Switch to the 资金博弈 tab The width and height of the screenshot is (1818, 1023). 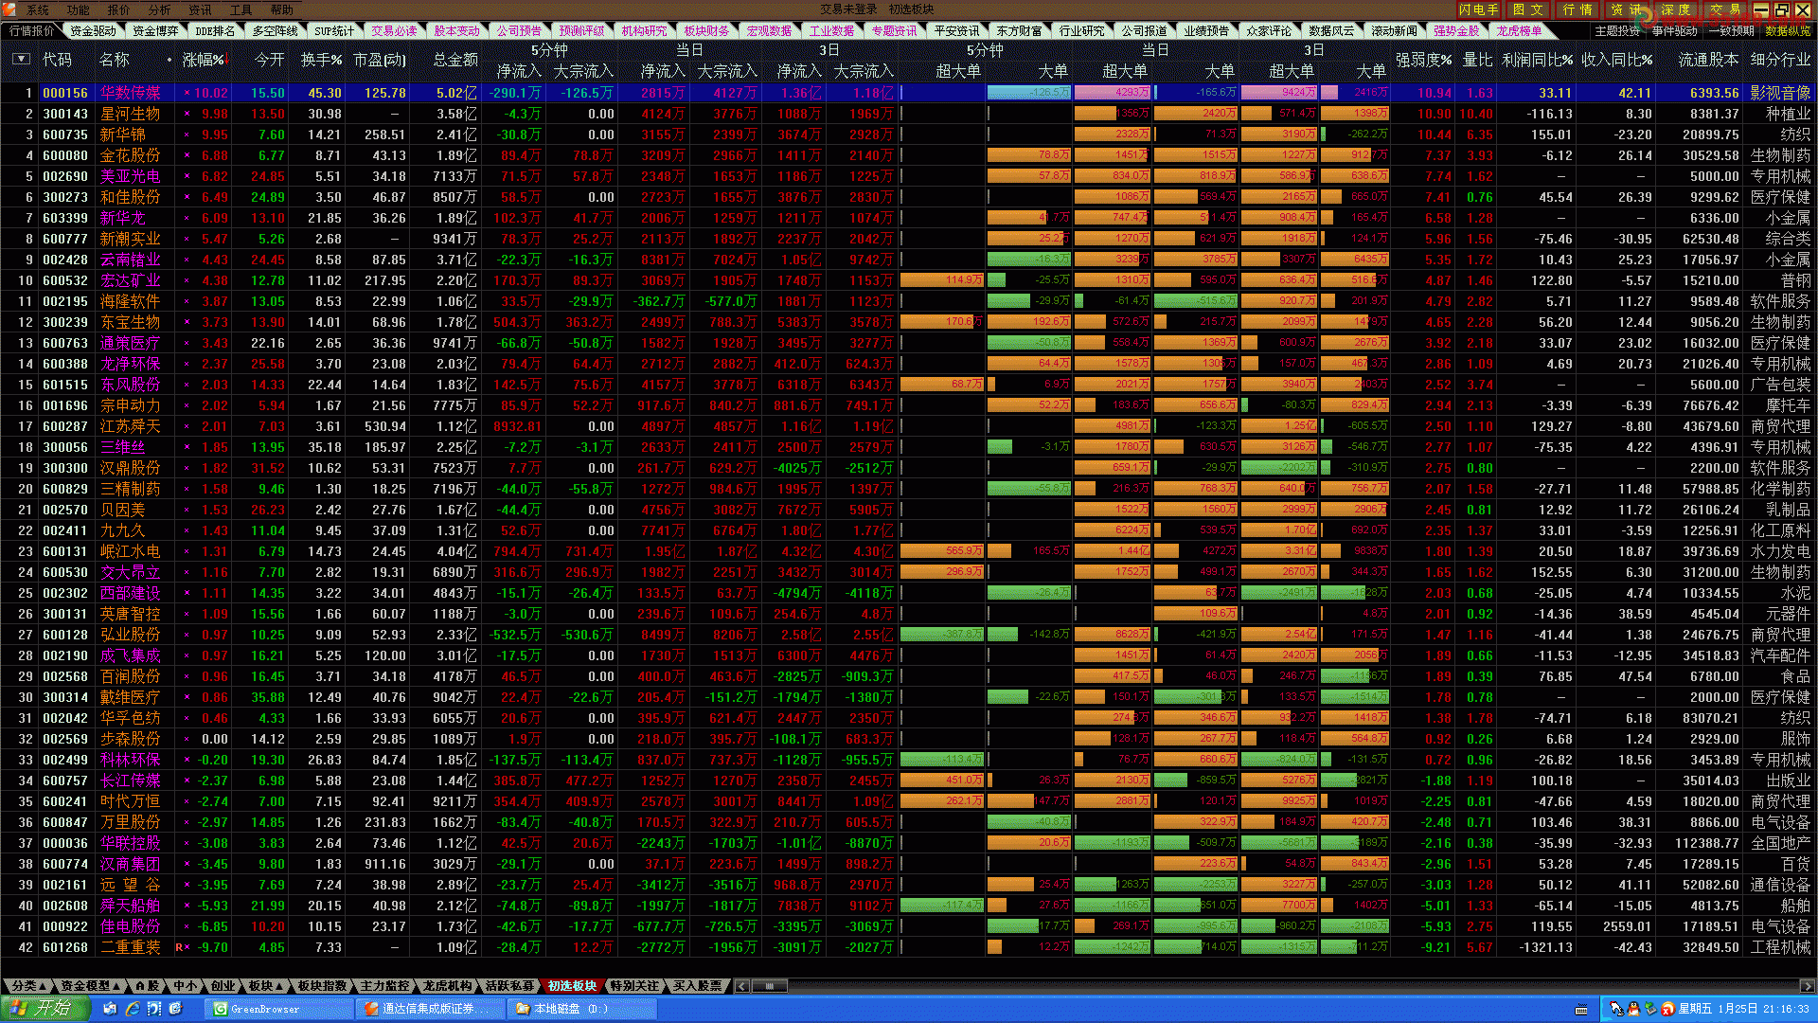(x=155, y=30)
